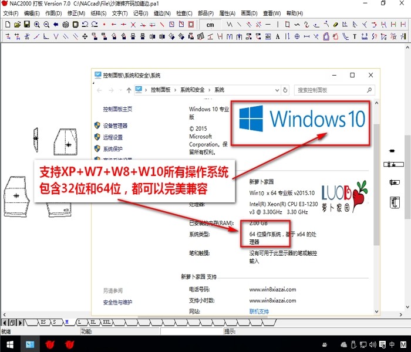Click the 联机支持 website link
This screenshot has width=411, height=352.
(x=259, y=312)
